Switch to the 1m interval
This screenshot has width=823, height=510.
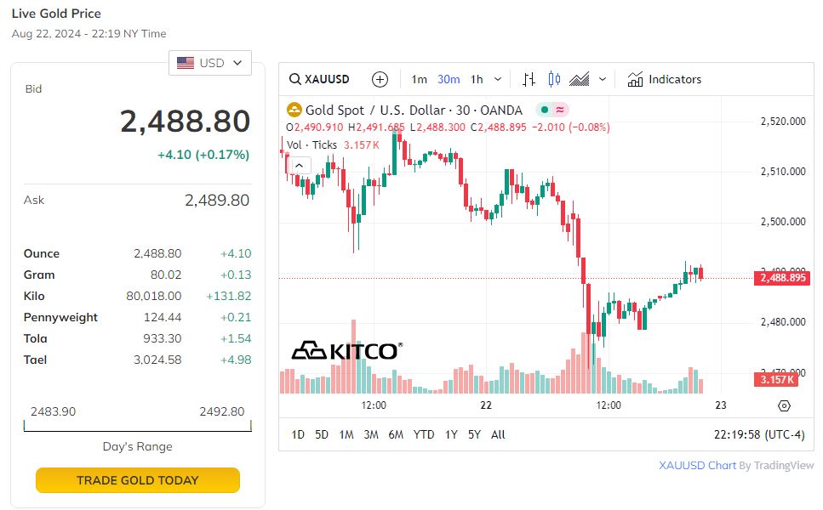[x=419, y=79]
